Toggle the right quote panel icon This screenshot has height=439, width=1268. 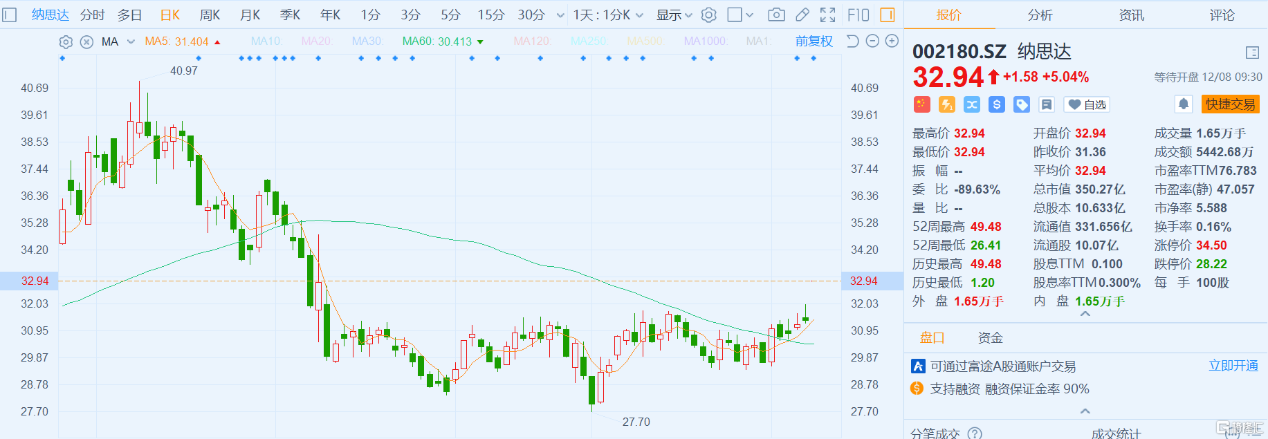click(888, 15)
